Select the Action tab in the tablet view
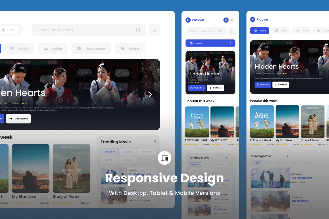This screenshot has width=329, height=219. 302,31
